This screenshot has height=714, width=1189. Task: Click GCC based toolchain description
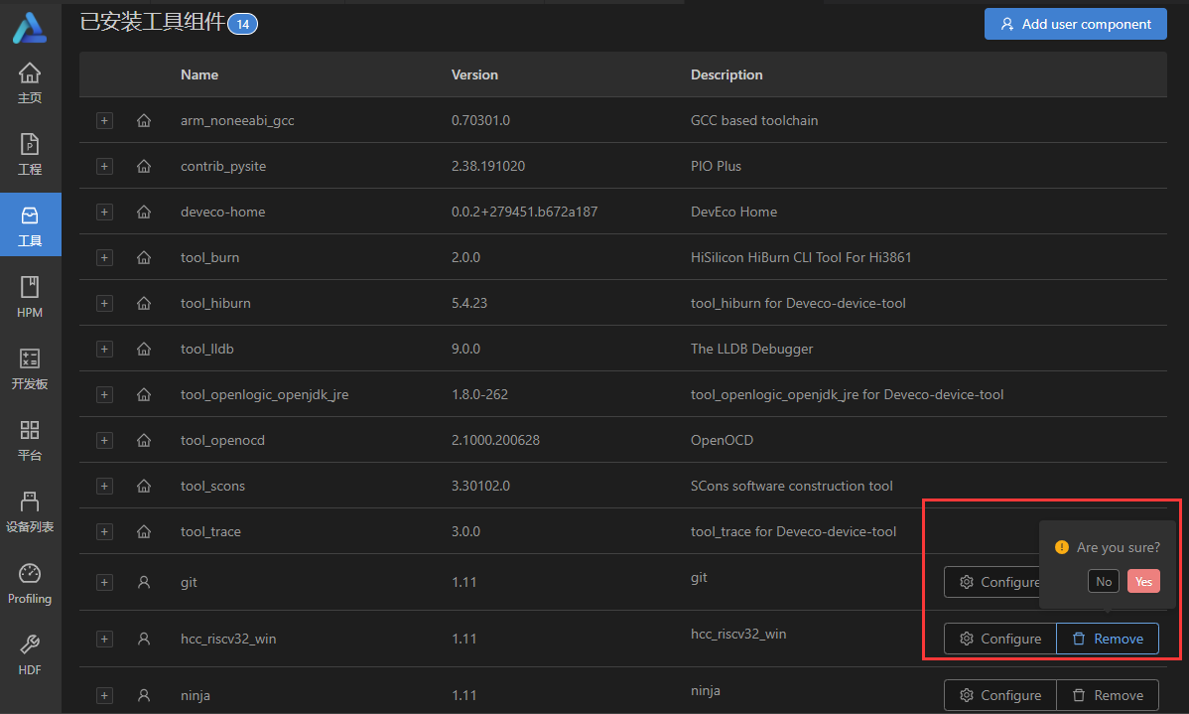[753, 120]
